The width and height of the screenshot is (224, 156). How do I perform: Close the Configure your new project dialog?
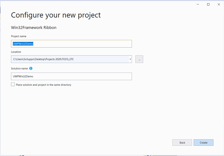[x=219, y=5]
